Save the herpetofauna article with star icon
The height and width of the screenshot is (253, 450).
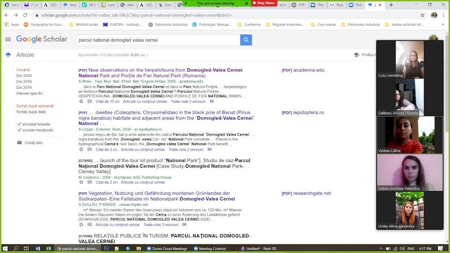[81, 102]
